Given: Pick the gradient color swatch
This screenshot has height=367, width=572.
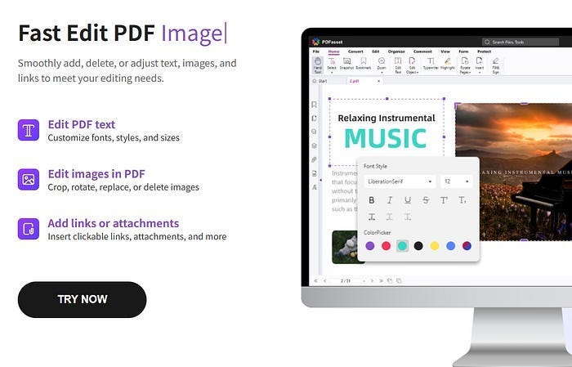Looking at the screenshot, I should coord(467,246).
